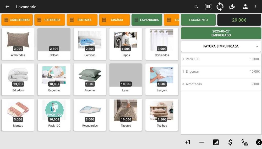Click the dollar sign price icon
This screenshot has width=262, height=149.
pyautogui.click(x=230, y=142)
